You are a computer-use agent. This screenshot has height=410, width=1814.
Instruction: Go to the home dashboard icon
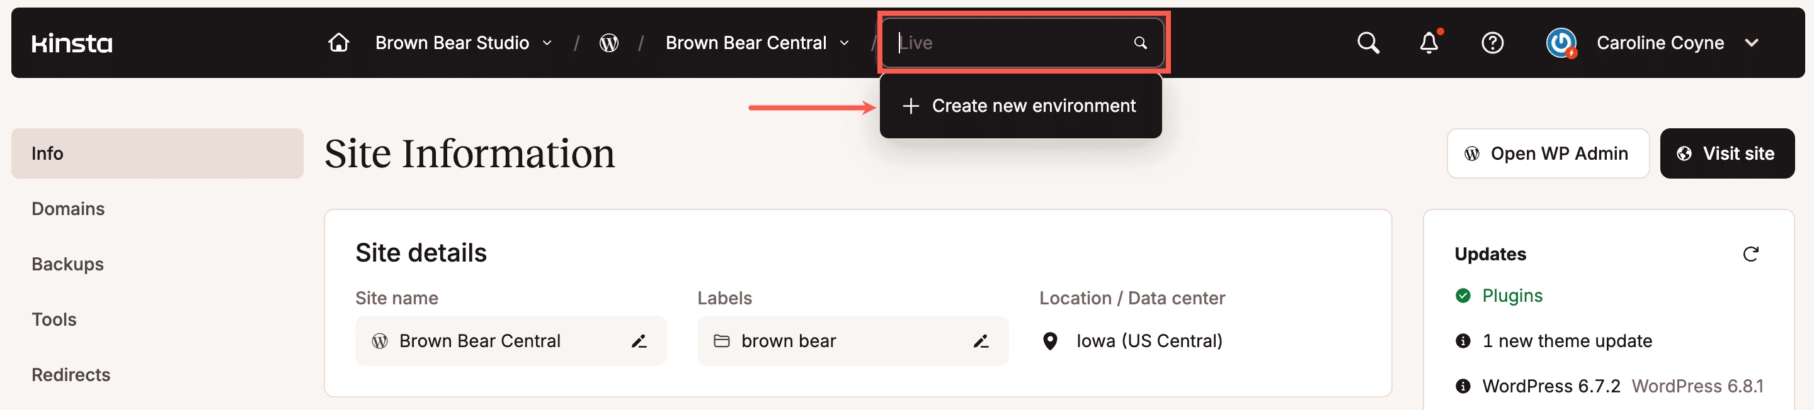[339, 43]
